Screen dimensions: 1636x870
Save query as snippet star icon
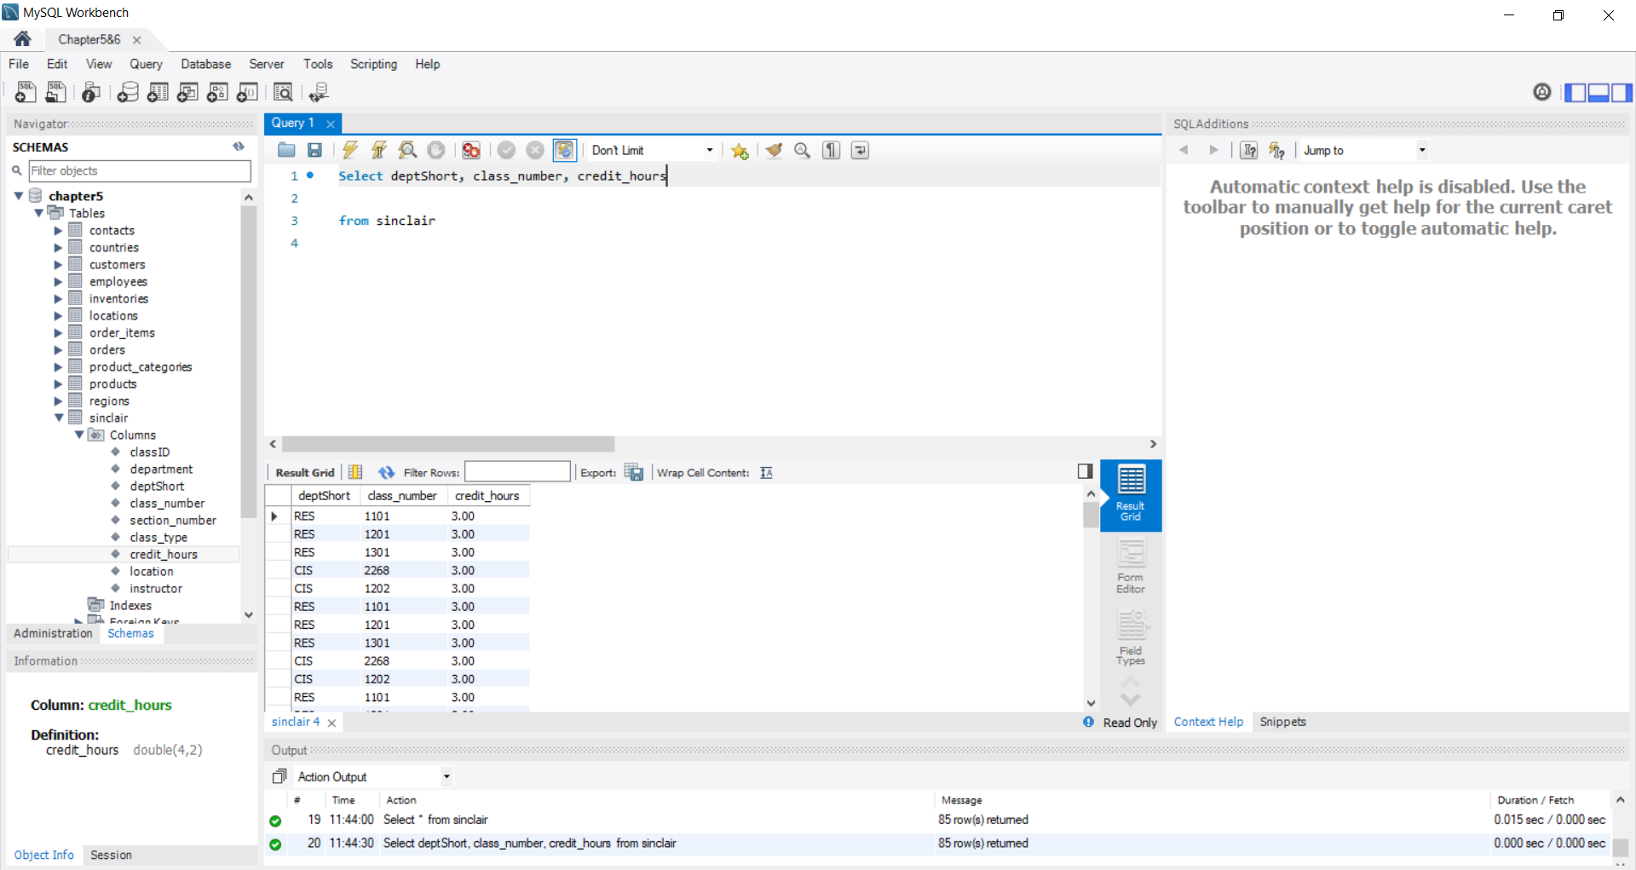(x=740, y=151)
